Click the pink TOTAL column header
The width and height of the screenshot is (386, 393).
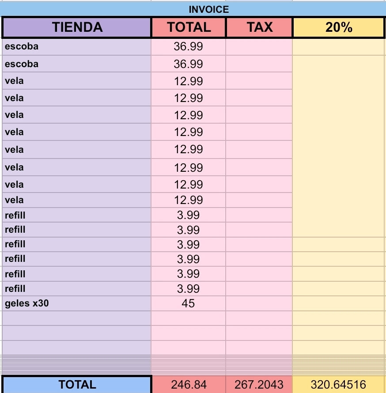tap(189, 27)
